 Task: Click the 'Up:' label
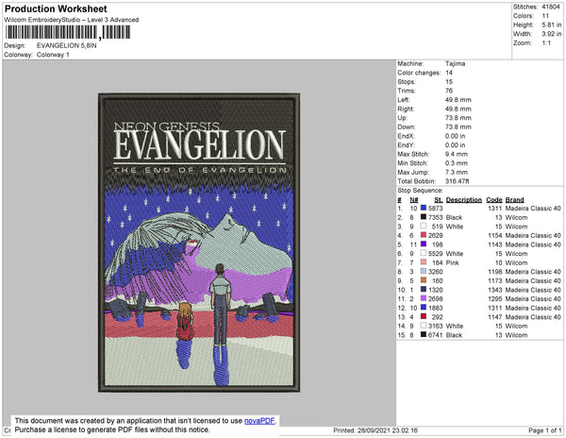(402, 118)
